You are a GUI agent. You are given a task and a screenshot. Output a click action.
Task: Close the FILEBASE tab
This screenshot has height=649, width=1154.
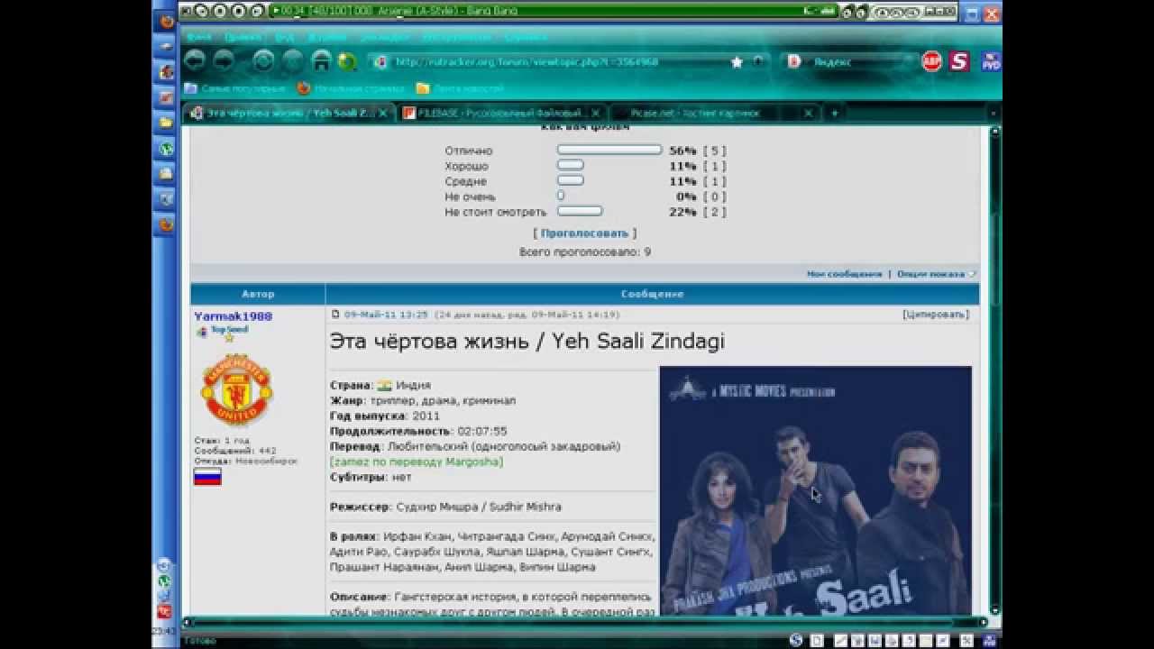(x=595, y=113)
